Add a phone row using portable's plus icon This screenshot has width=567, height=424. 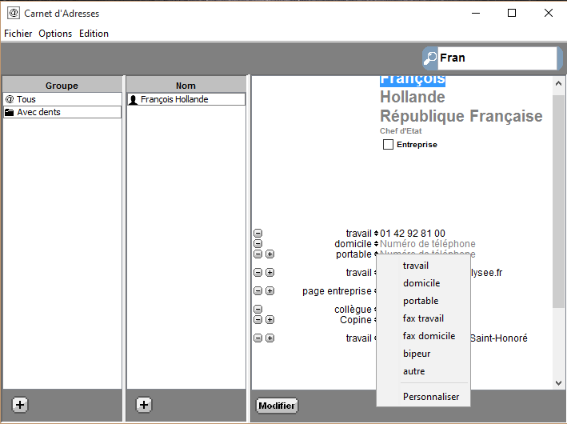pos(270,254)
